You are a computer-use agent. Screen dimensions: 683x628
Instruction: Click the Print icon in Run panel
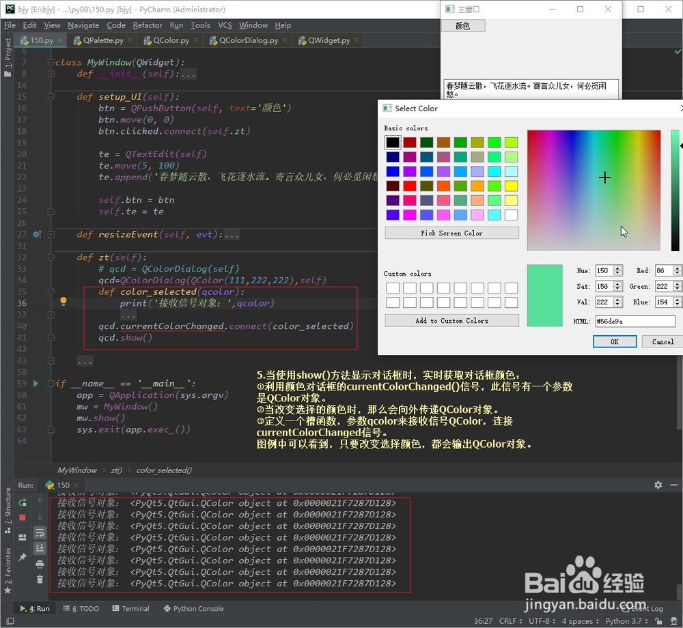click(x=40, y=565)
